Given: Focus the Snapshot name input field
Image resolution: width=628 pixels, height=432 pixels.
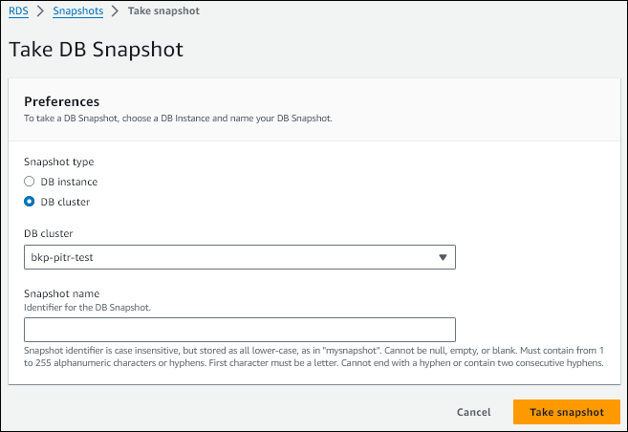Looking at the screenshot, I should [239, 330].
